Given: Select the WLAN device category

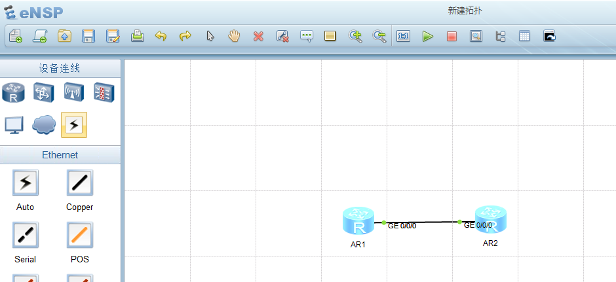Looking at the screenshot, I should tap(74, 92).
